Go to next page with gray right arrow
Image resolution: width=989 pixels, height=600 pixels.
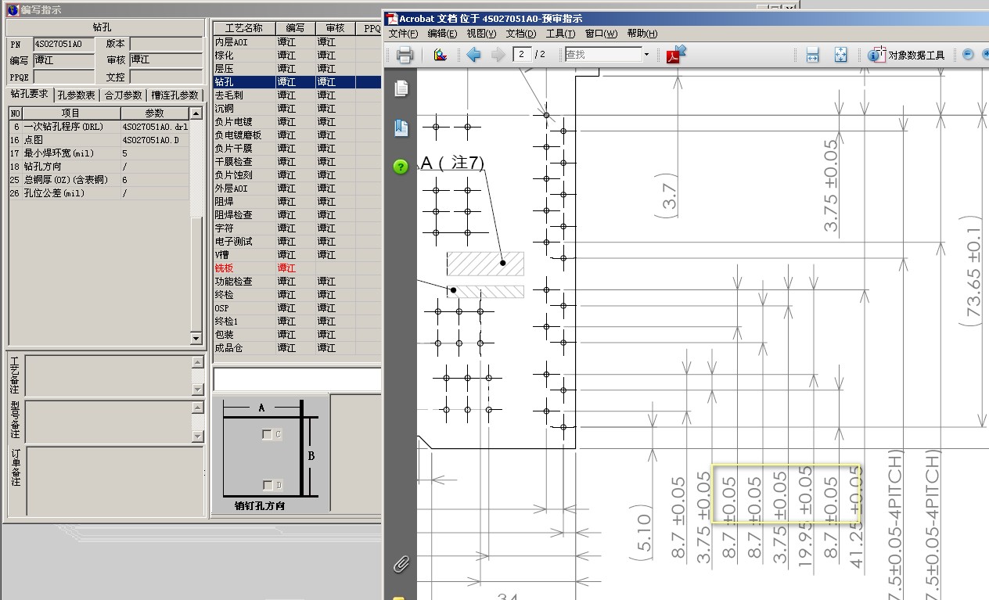point(498,55)
